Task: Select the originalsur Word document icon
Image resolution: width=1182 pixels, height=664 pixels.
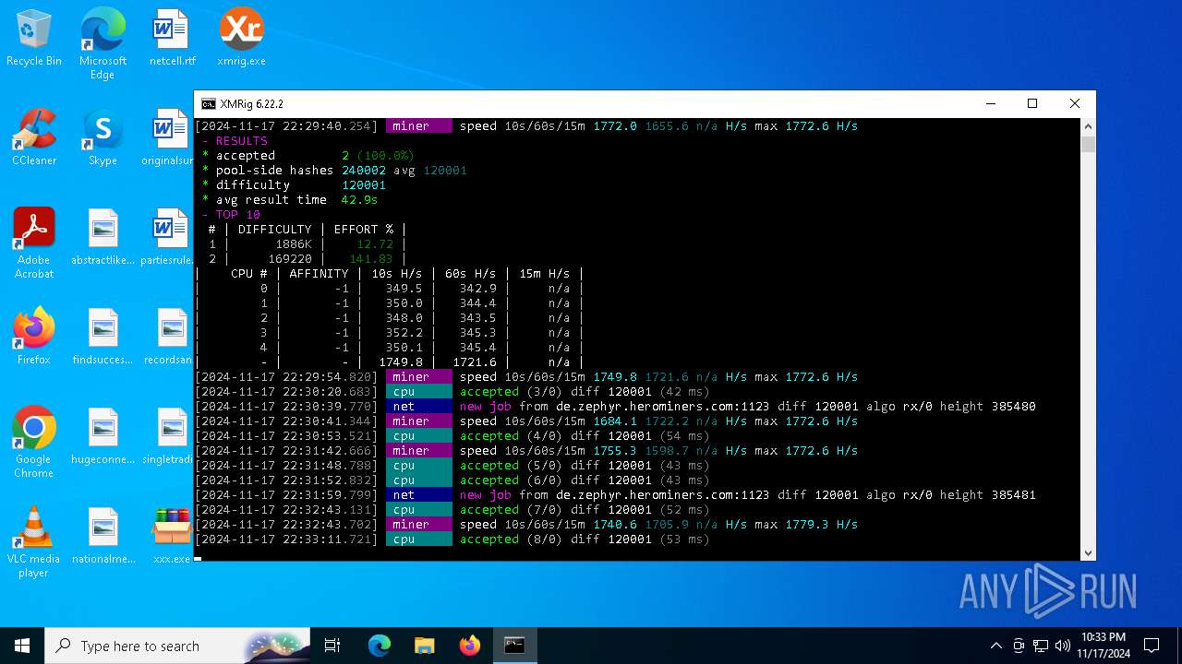Action: point(170,138)
